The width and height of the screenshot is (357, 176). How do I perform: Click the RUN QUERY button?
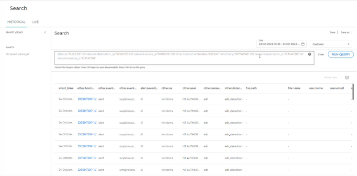coord(341,55)
